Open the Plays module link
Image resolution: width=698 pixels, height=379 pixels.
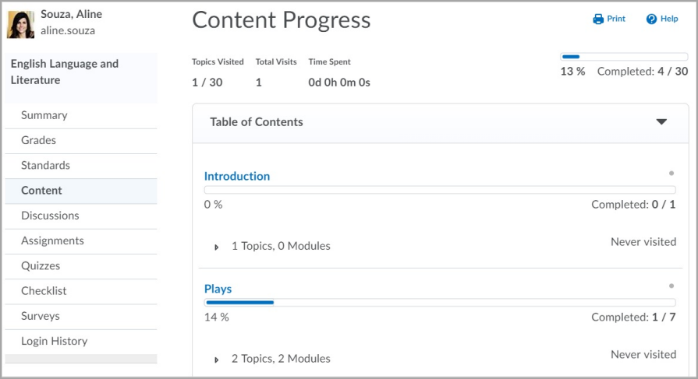click(218, 289)
